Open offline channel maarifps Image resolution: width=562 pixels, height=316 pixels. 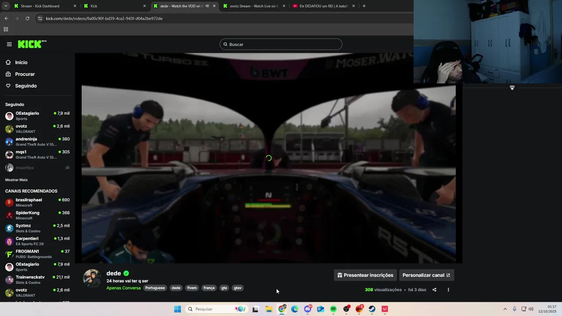[37, 168]
